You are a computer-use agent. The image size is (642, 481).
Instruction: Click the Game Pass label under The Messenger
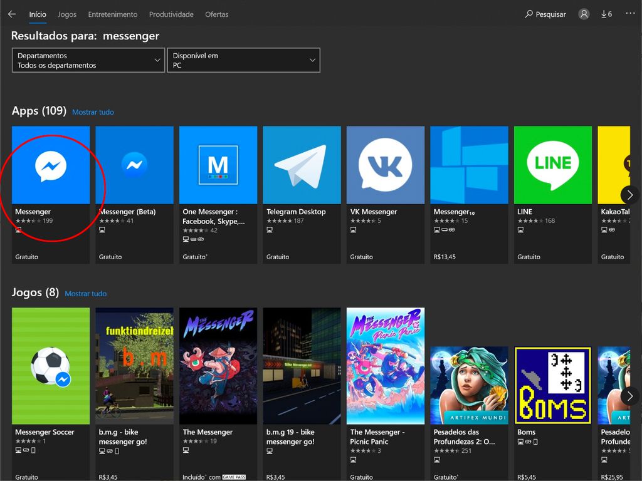tap(234, 477)
